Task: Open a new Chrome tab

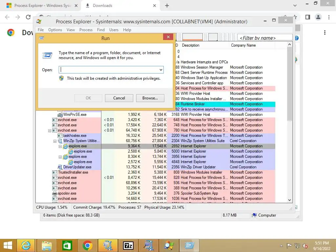Action: pos(167,6)
